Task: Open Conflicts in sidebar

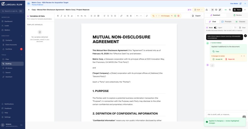Action: (x=12, y=49)
